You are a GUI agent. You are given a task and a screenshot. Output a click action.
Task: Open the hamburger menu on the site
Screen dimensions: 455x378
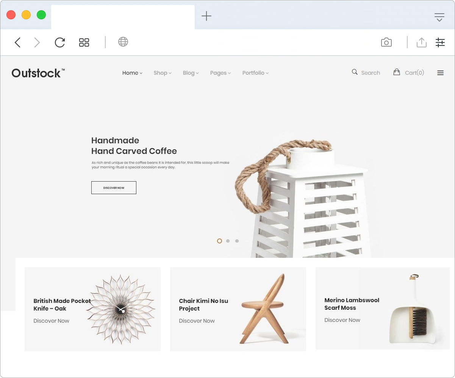[x=440, y=73]
